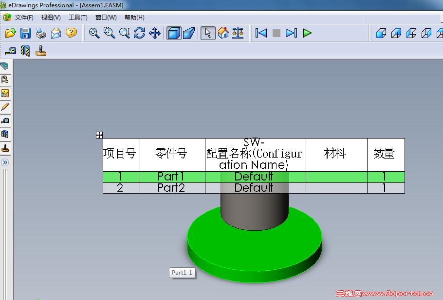Stop the animation playback
This screenshot has width=443, height=300.
pyautogui.click(x=277, y=33)
